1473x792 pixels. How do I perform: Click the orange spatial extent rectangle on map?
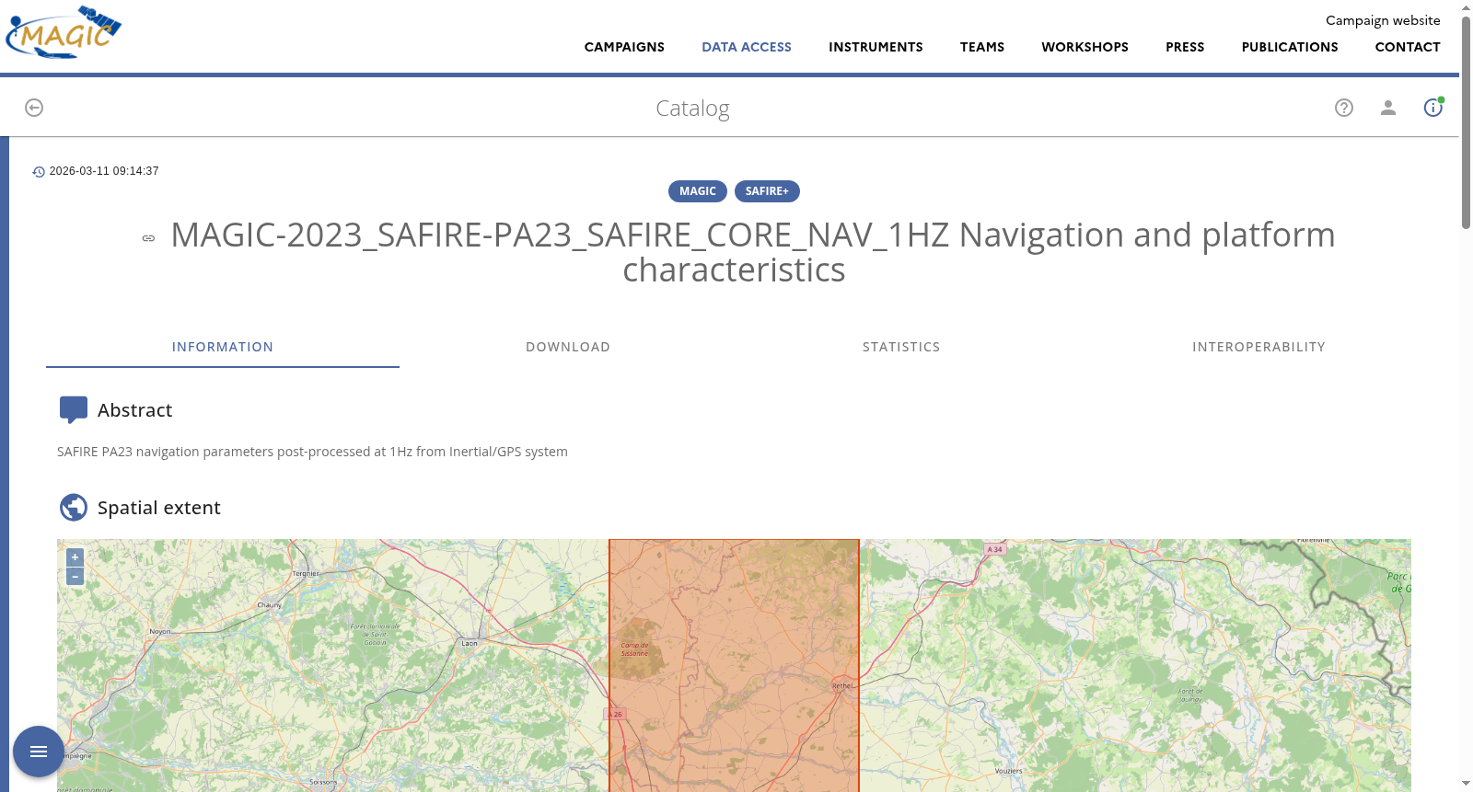pos(734,665)
